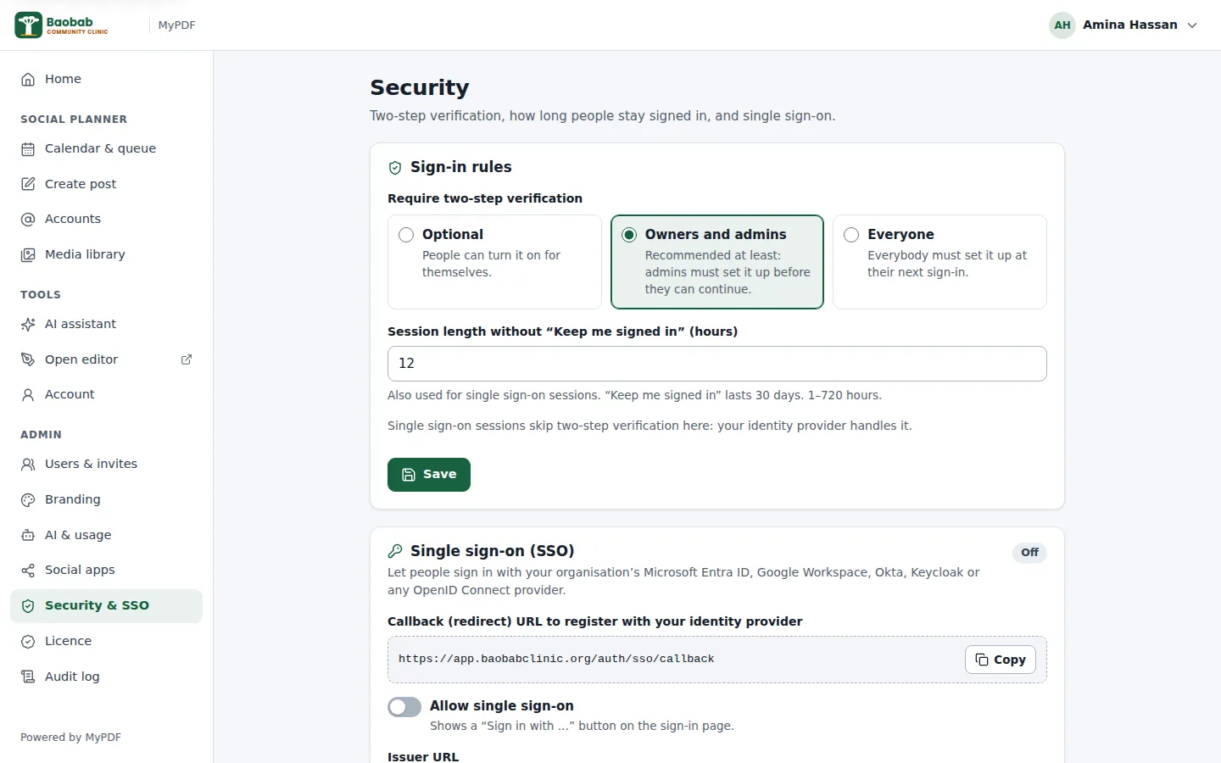The height and width of the screenshot is (763, 1221).
Task: Copy the SSO callback URL
Action: (1001, 660)
